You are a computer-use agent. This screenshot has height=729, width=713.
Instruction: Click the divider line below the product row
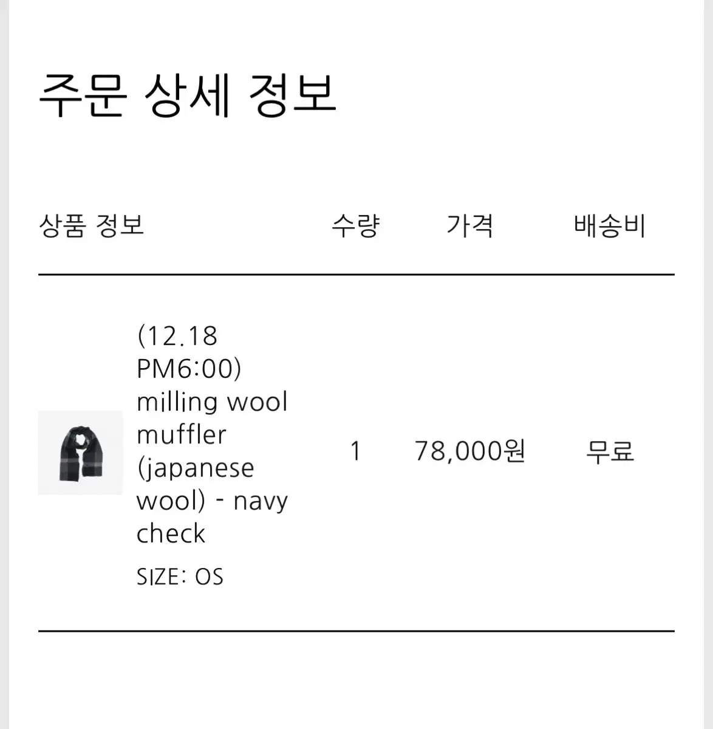(356, 631)
